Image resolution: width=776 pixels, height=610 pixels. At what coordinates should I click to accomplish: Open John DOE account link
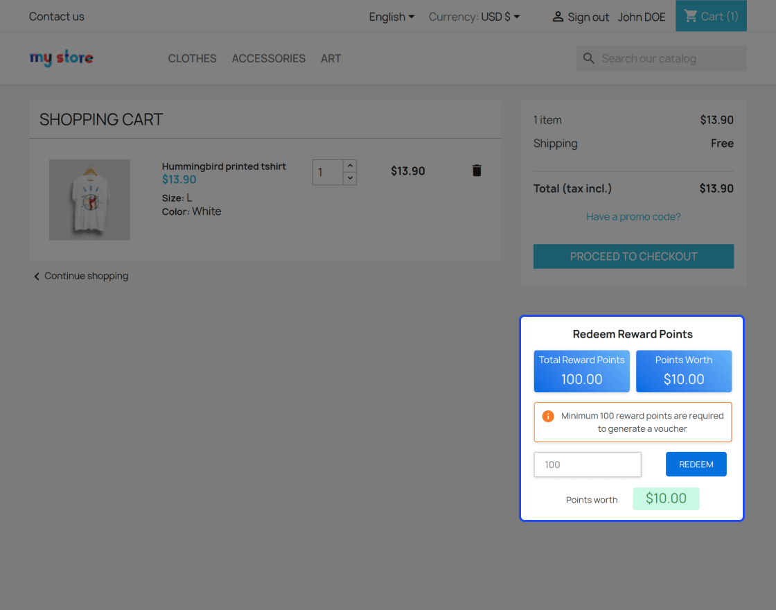(x=642, y=17)
